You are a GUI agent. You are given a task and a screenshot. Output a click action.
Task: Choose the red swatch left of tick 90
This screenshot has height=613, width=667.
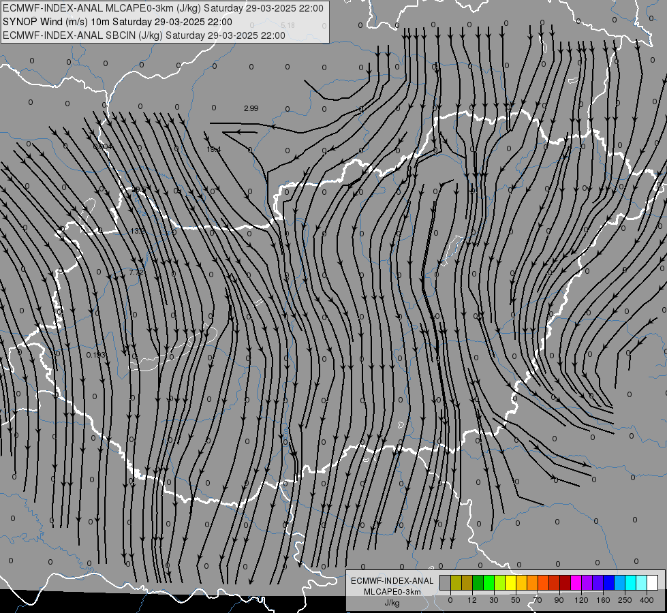(555, 582)
